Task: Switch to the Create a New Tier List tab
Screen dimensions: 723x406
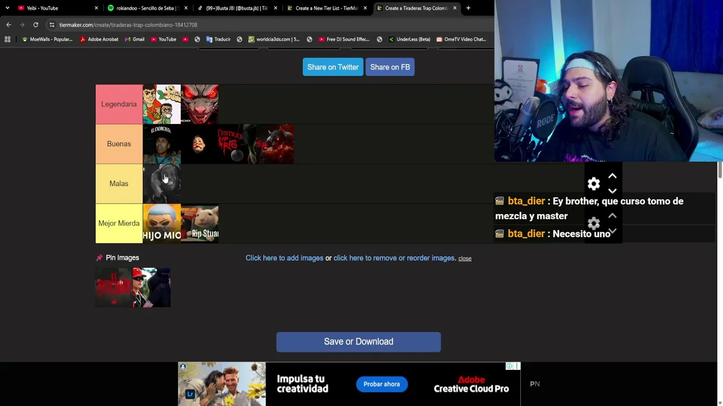Action: click(326, 8)
